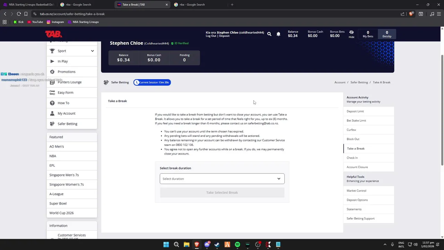Open Steam from the taskbar

pyautogui.click(x=217, y=244)
